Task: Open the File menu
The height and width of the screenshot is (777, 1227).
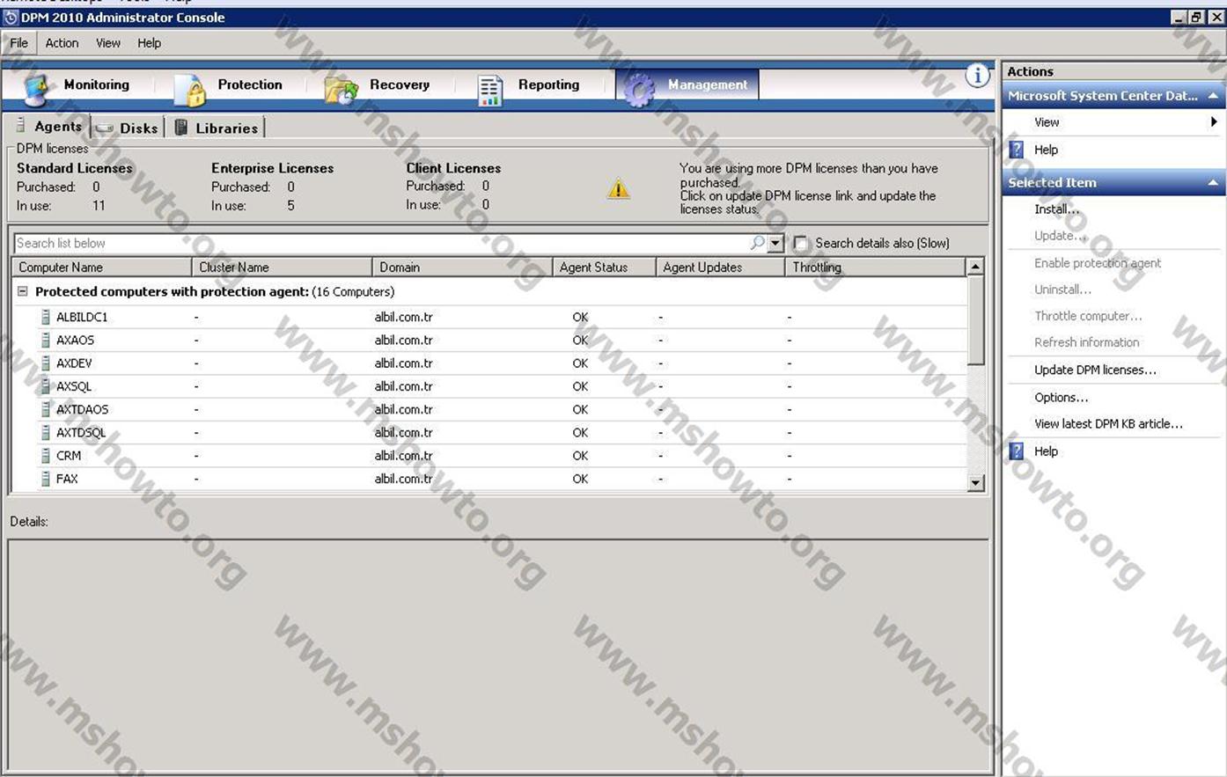Action: [x=19, y=43]
